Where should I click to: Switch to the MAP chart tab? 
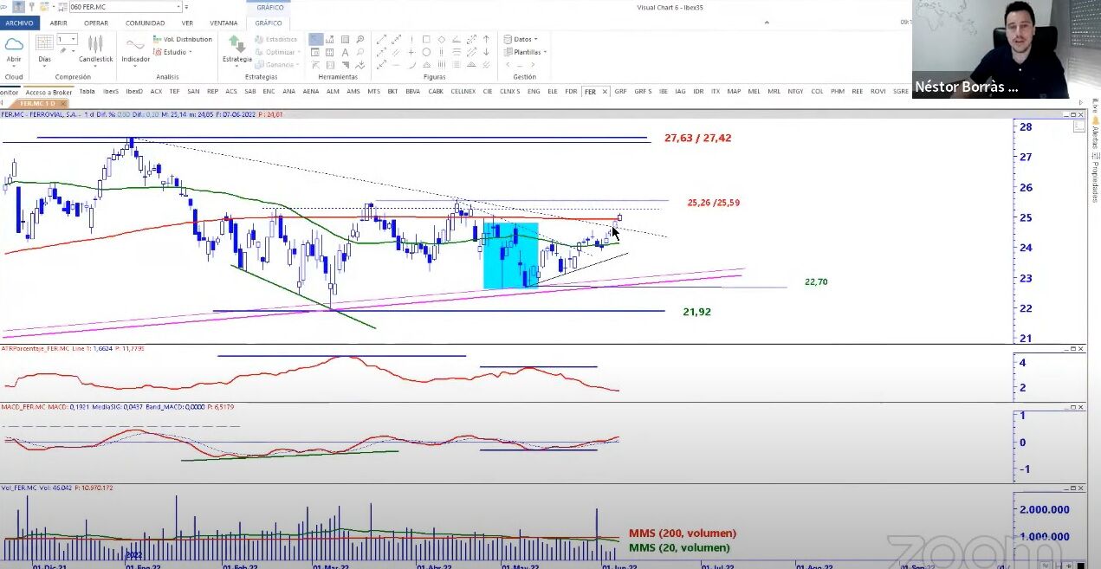coord(734,91)
